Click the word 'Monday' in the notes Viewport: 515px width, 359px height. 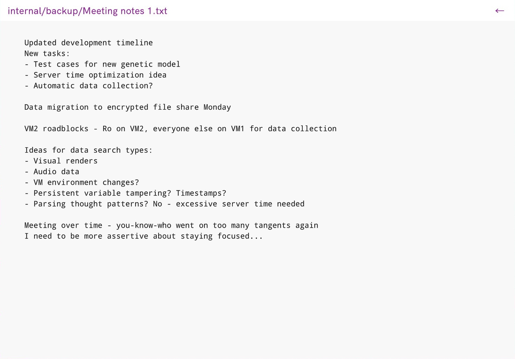tap(217, 107)
